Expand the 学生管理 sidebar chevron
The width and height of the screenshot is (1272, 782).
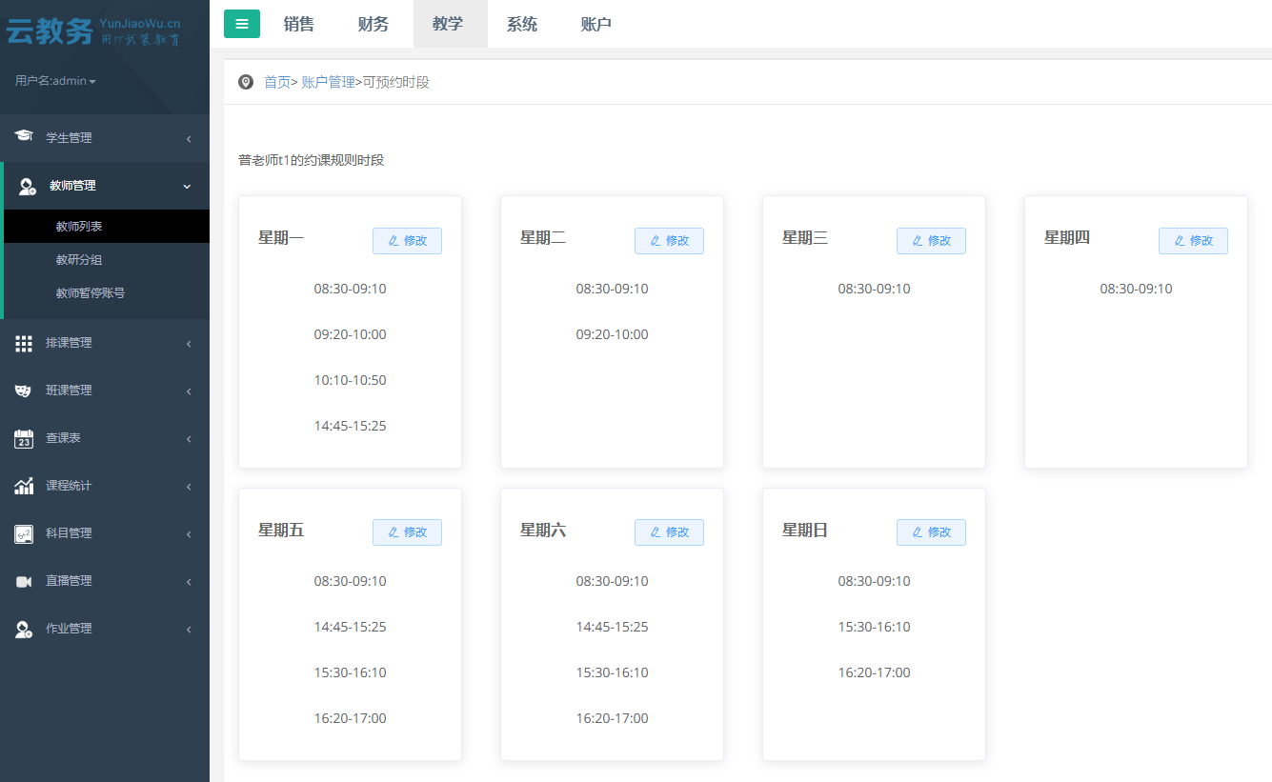click(189, 139)
